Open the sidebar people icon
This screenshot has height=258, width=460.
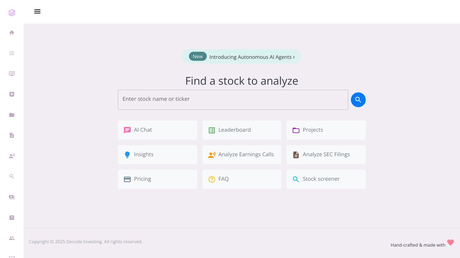coord(12,238)
